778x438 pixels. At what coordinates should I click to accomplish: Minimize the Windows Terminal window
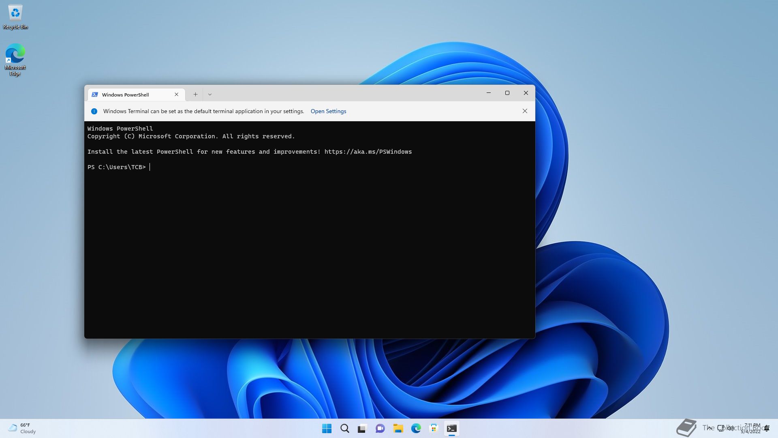pyautogui.click(x=489, y=93)
